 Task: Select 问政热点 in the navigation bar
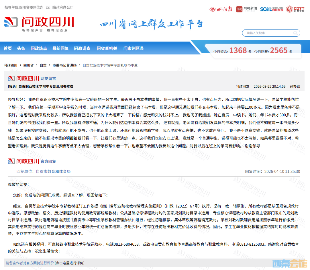coord(39,48)
